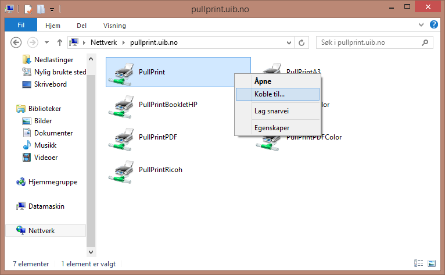Click the help question mark icon
445x275 pixels.
(433, 25)
